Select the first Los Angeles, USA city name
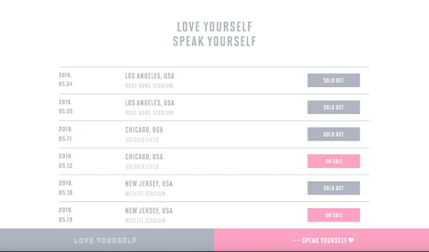 [150, 76]
